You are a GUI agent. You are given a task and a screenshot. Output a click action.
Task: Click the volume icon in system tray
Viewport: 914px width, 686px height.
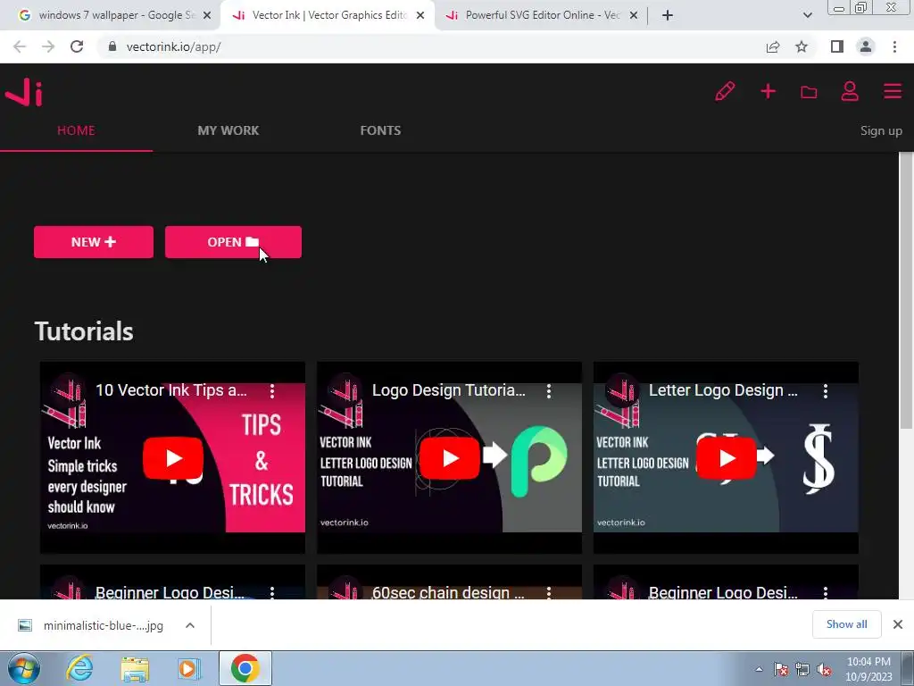click(x=824, y=670)
